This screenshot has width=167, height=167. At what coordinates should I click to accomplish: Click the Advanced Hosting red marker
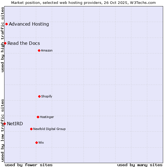pyautogui.click(x=6, y=24)
